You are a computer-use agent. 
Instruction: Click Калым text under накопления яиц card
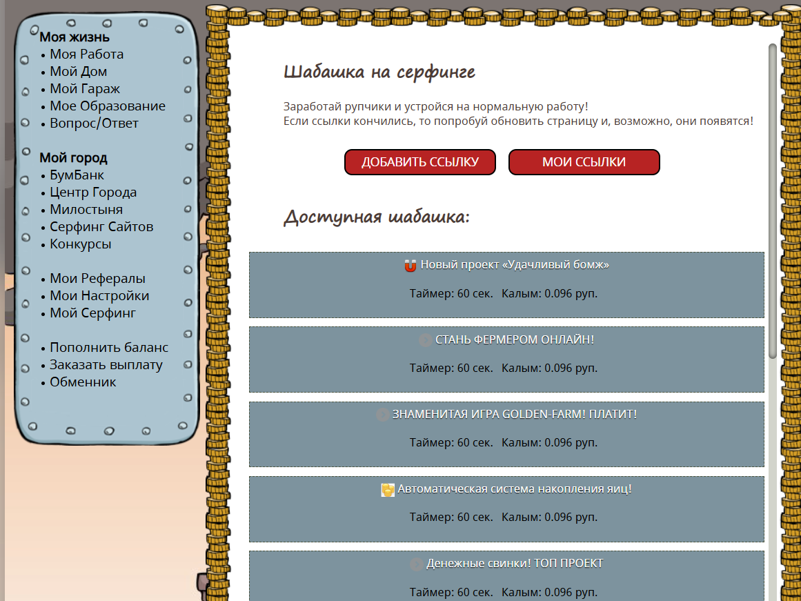tap(550, 518)
